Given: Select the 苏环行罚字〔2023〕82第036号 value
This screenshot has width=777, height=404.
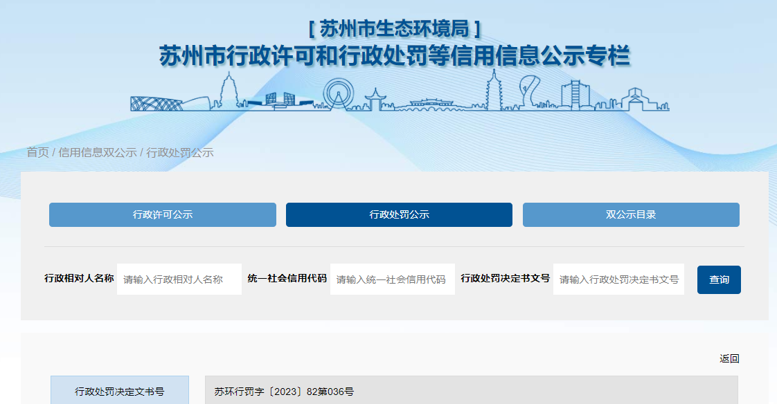Looking at the screenshot, I should tap(284, 392).
